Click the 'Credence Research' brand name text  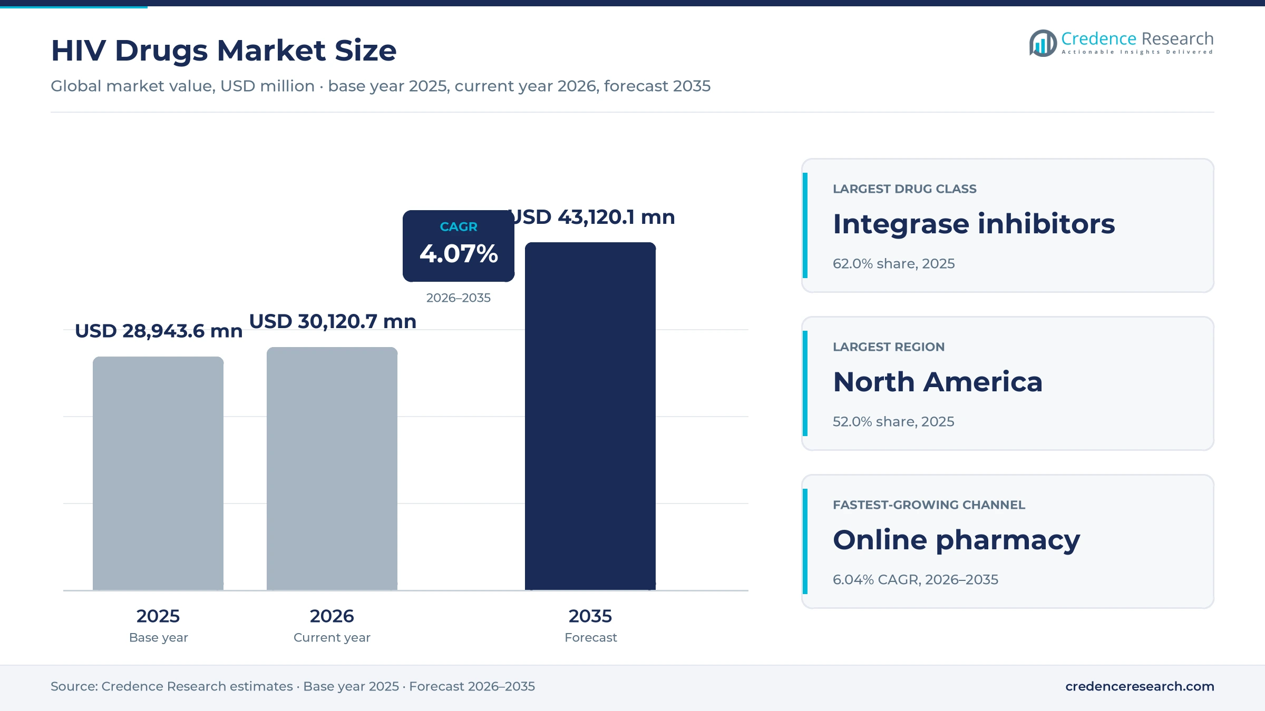point(1137,38)
